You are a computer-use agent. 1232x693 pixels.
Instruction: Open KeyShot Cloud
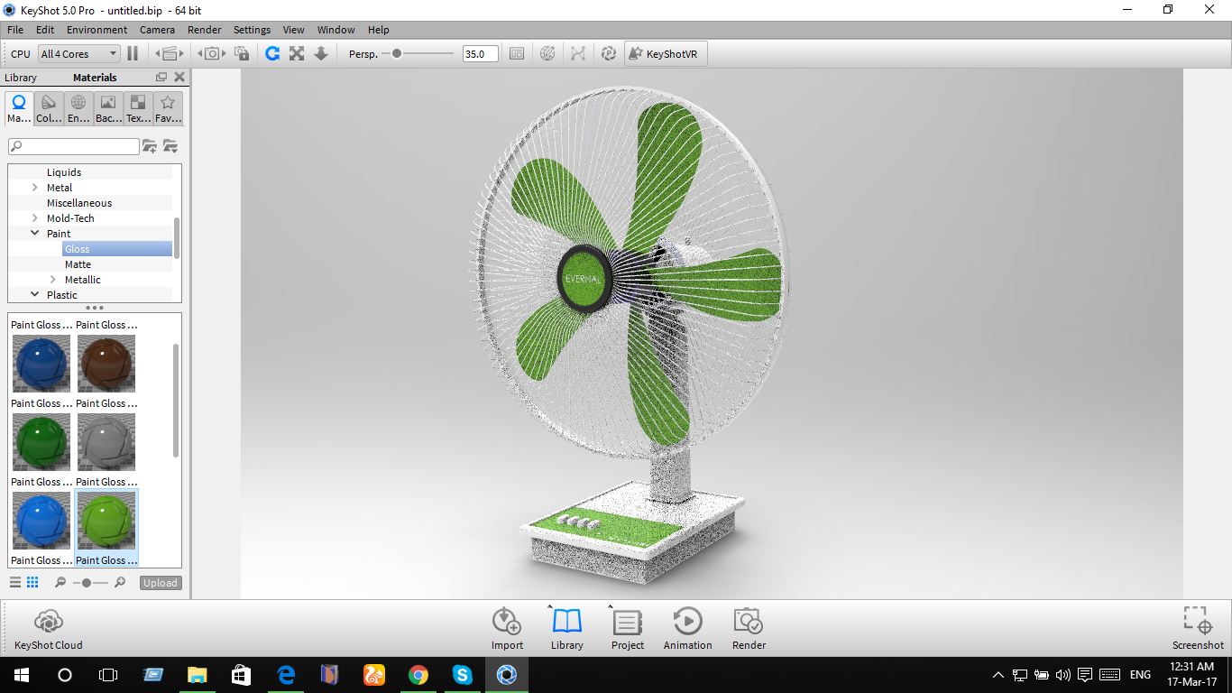(49, 629)
